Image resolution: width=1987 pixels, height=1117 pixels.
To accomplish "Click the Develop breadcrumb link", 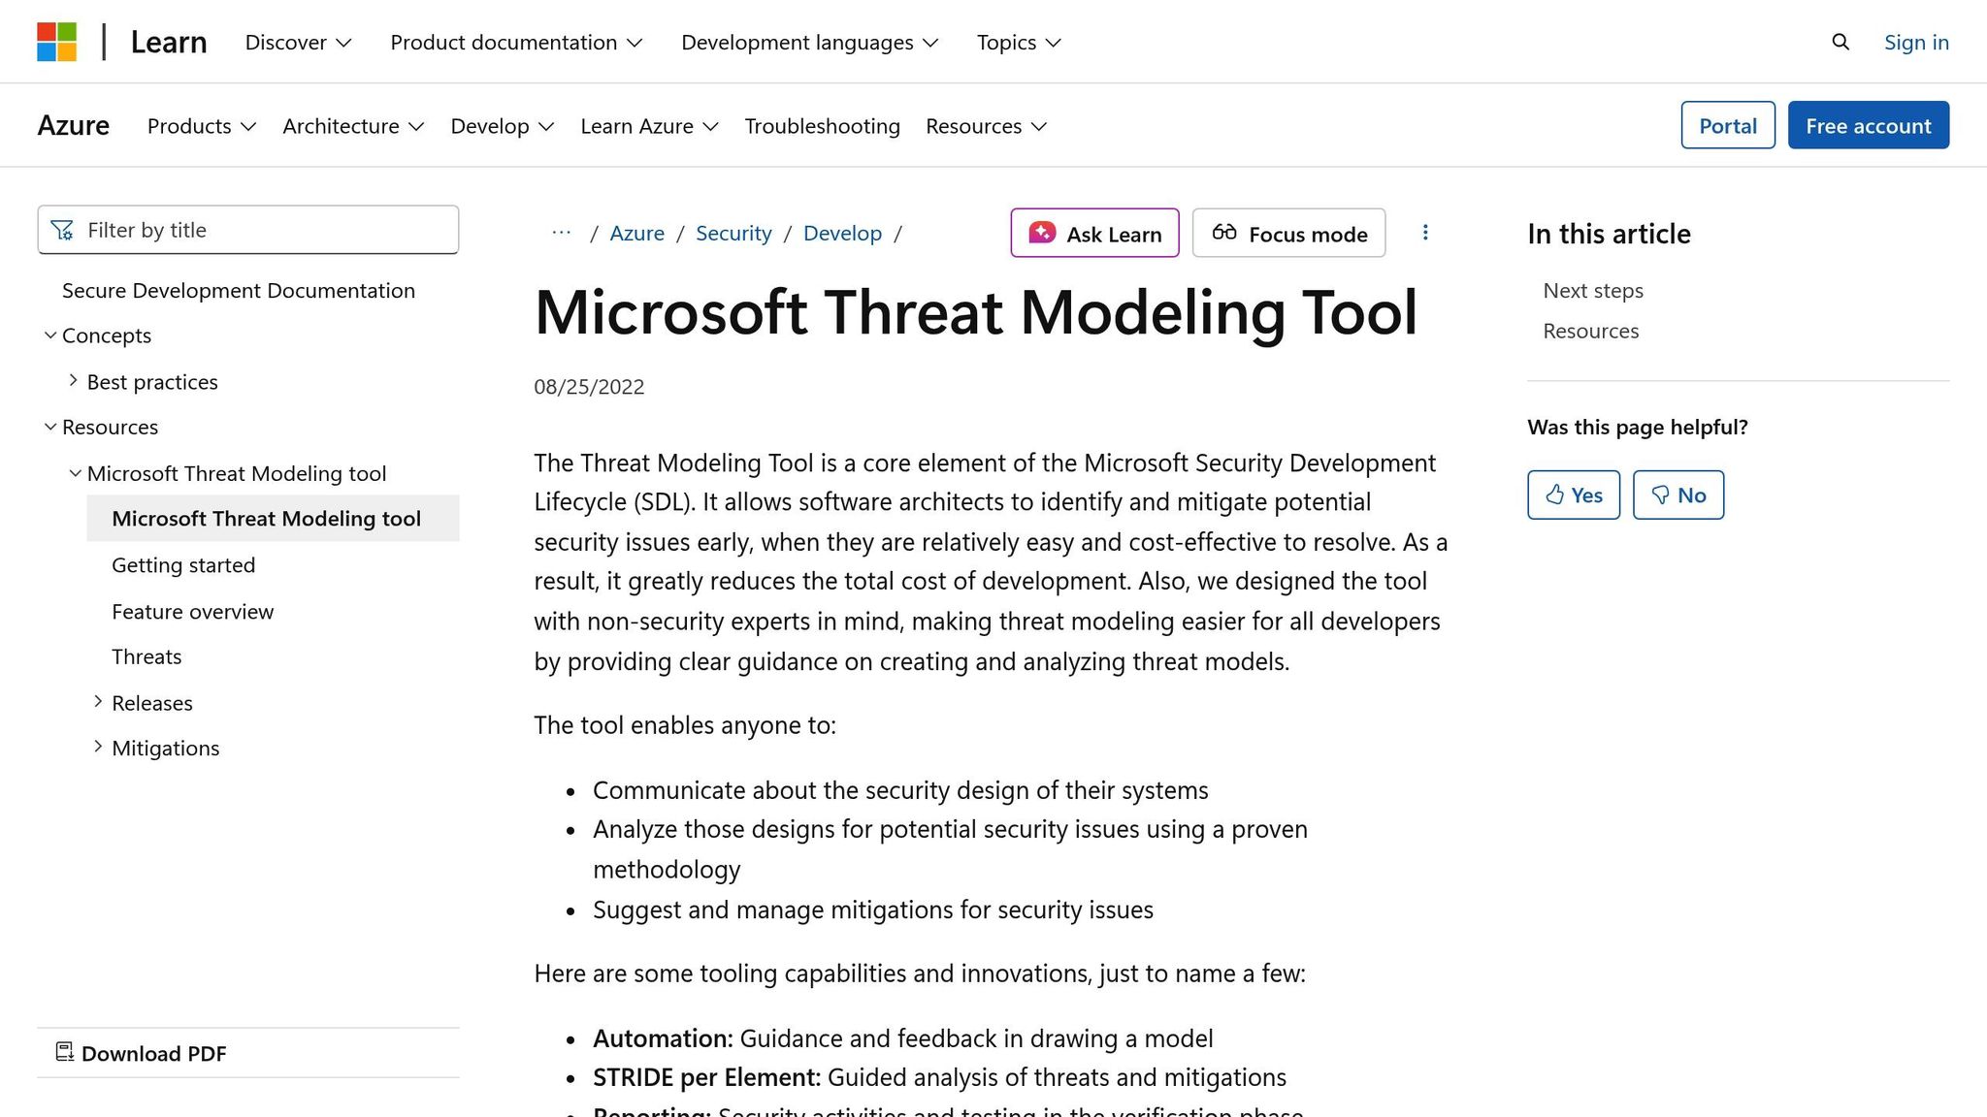I will (842, 233).
